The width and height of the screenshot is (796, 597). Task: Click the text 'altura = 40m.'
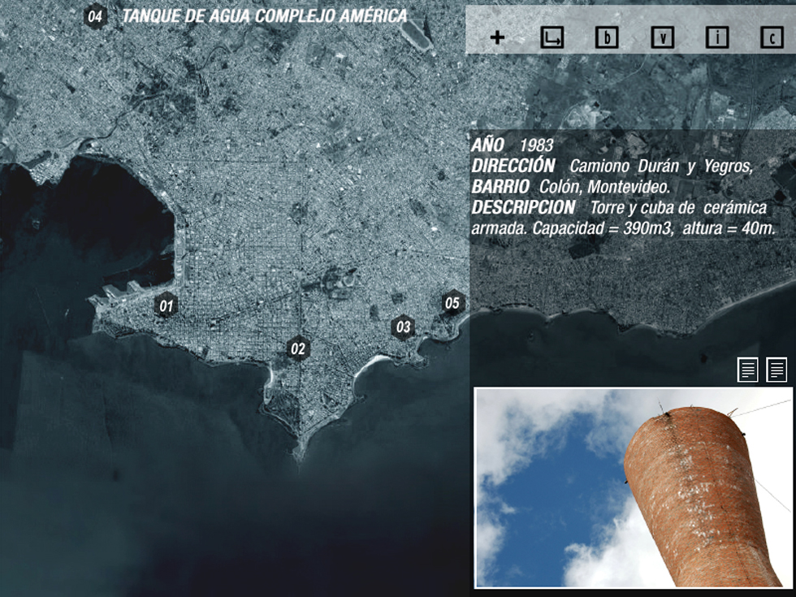click(729, 228)
